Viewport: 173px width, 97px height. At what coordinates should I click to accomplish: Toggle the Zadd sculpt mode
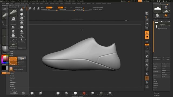click(61, 8)
